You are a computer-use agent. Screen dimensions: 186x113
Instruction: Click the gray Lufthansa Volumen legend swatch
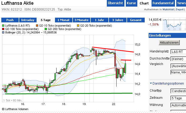pos(3,109)
